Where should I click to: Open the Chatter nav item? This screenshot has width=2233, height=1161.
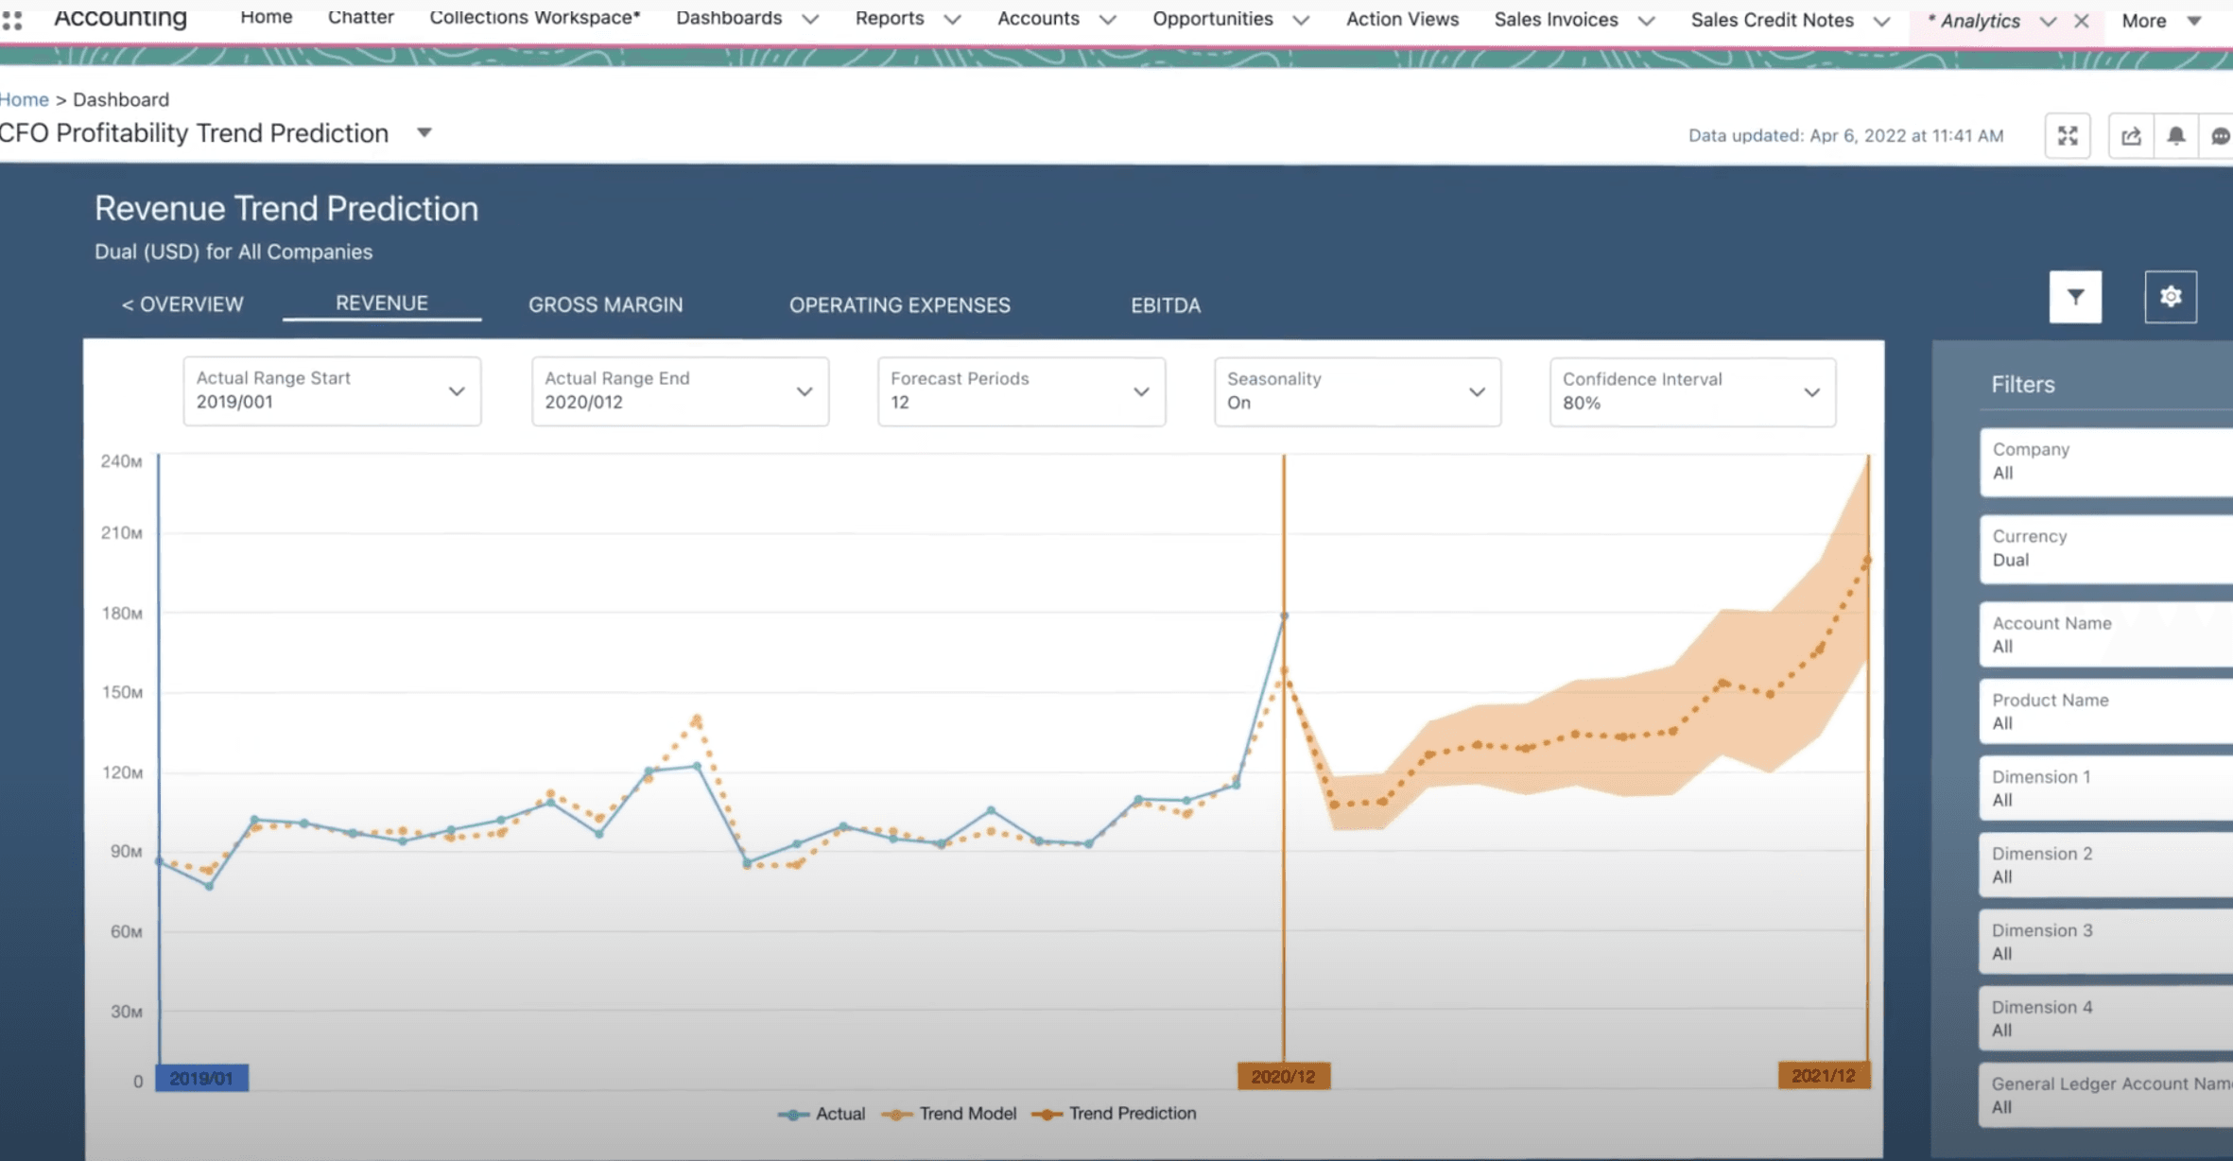(361, 17)
